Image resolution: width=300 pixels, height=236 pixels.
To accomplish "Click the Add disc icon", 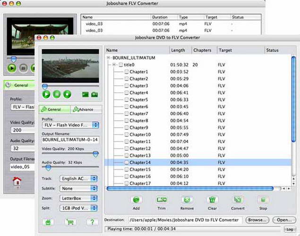I will point(136,200).
